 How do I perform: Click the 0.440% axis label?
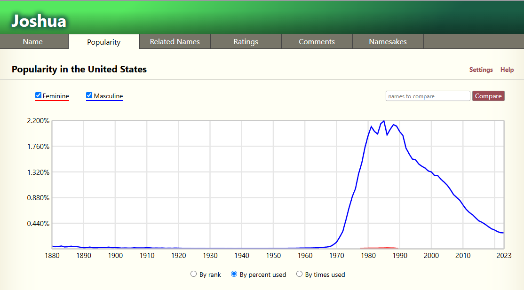(38, 224)
